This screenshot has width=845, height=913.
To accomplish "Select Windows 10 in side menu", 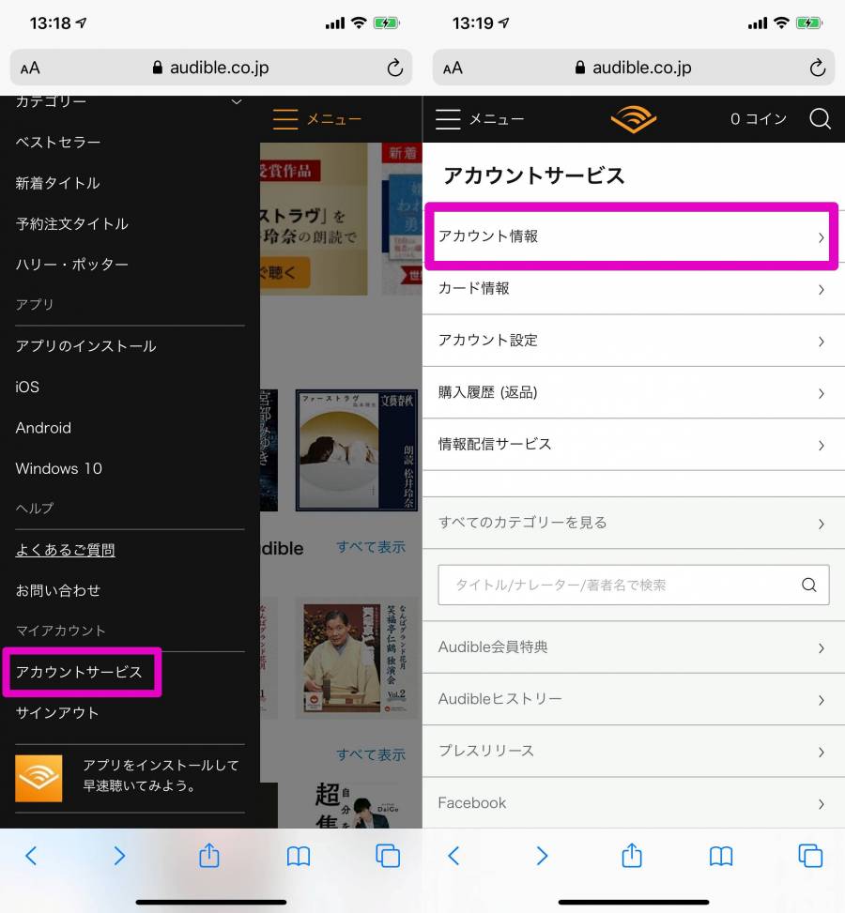I will [x=59, y=468].
